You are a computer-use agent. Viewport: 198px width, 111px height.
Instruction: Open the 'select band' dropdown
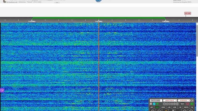[x=170, y=101]
